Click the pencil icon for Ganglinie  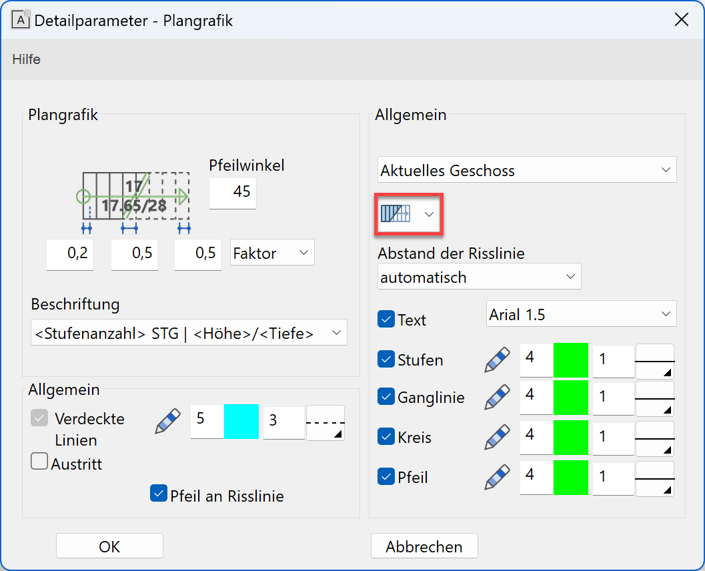point(497,398)
